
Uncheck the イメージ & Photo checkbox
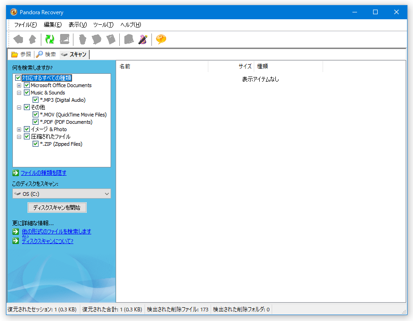tap(27, 129)
